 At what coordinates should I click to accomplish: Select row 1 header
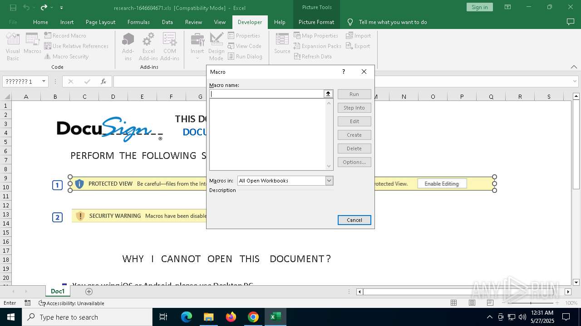coord(6,105)
